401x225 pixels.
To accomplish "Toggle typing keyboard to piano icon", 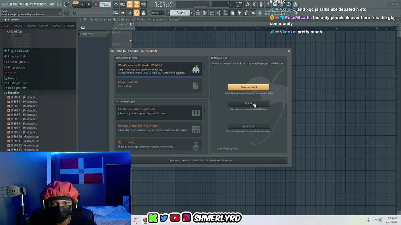I will click(x=116, y=13).
